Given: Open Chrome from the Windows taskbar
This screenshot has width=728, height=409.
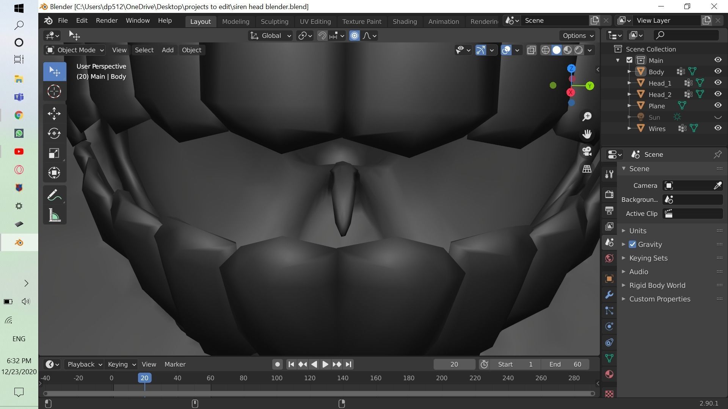Looking at the screenshot, I should click(19, 115).
